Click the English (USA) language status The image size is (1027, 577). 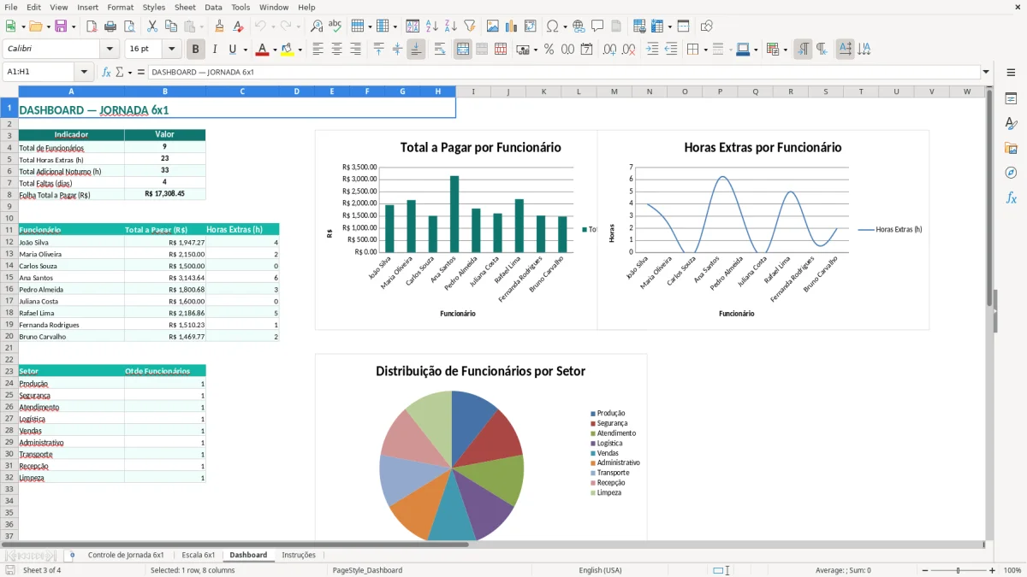click(x=600, y=570)
